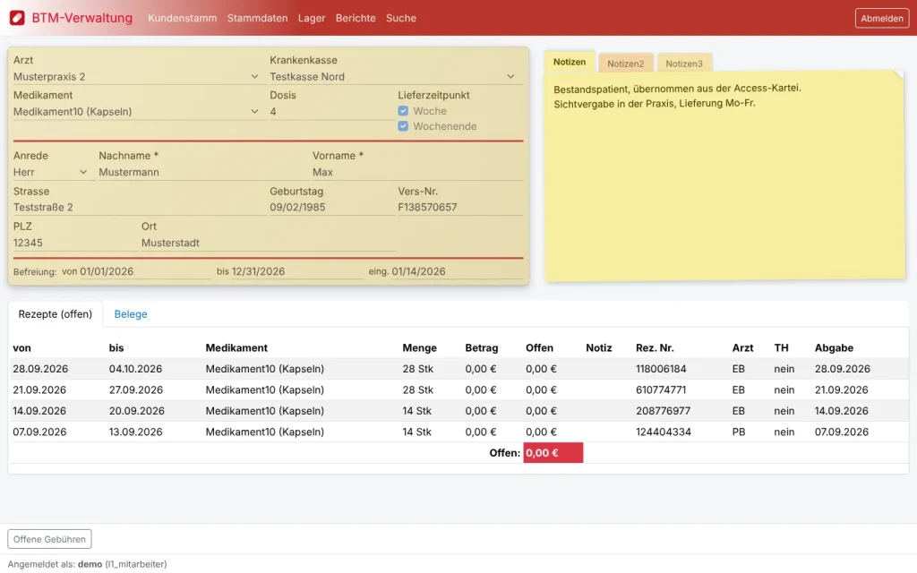Viewport: 917px width, 573px height.
Task: Open the Stammdaten menu
Action: pyautogui.click(x=257, y=18)
